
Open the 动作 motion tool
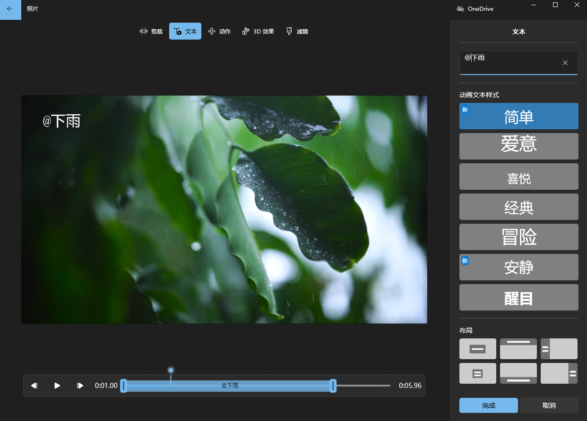point(219,31)
